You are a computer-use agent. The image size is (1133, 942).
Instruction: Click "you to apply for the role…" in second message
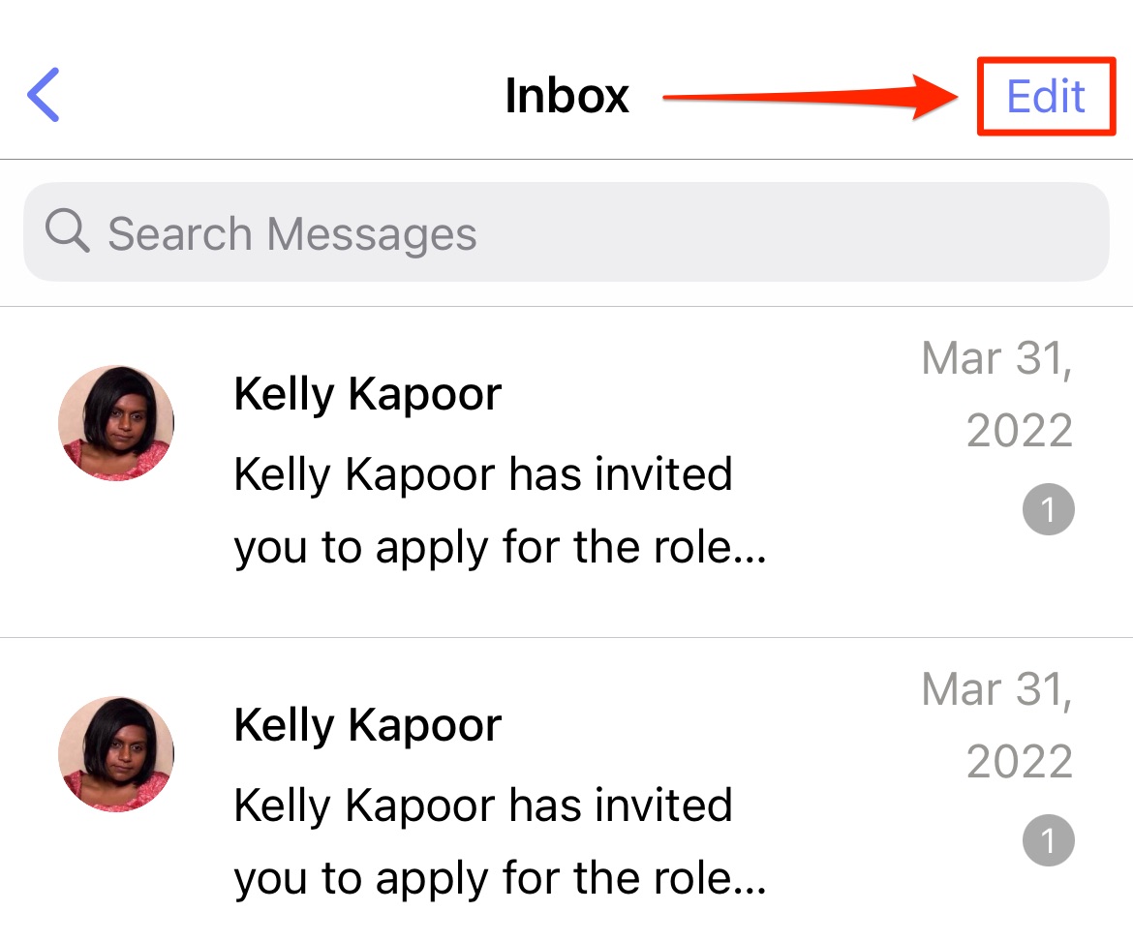click(500, 879)
